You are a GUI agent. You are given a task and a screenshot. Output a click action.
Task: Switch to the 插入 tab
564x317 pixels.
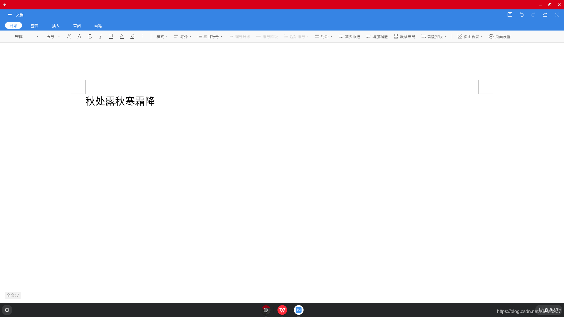[56, 26]
